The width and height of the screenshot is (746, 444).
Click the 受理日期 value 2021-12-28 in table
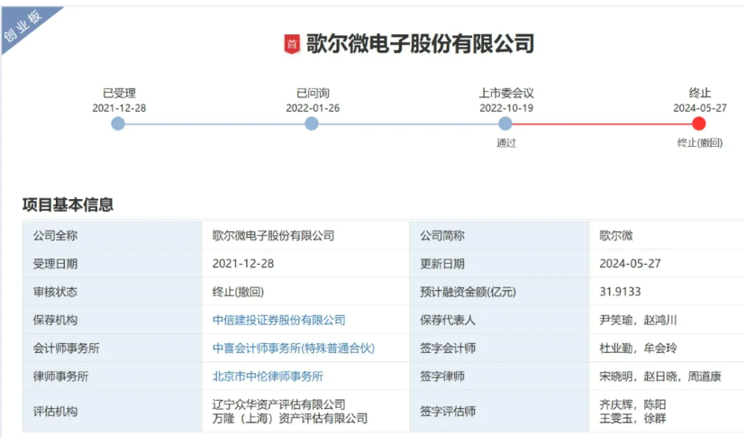pos(243,264)
